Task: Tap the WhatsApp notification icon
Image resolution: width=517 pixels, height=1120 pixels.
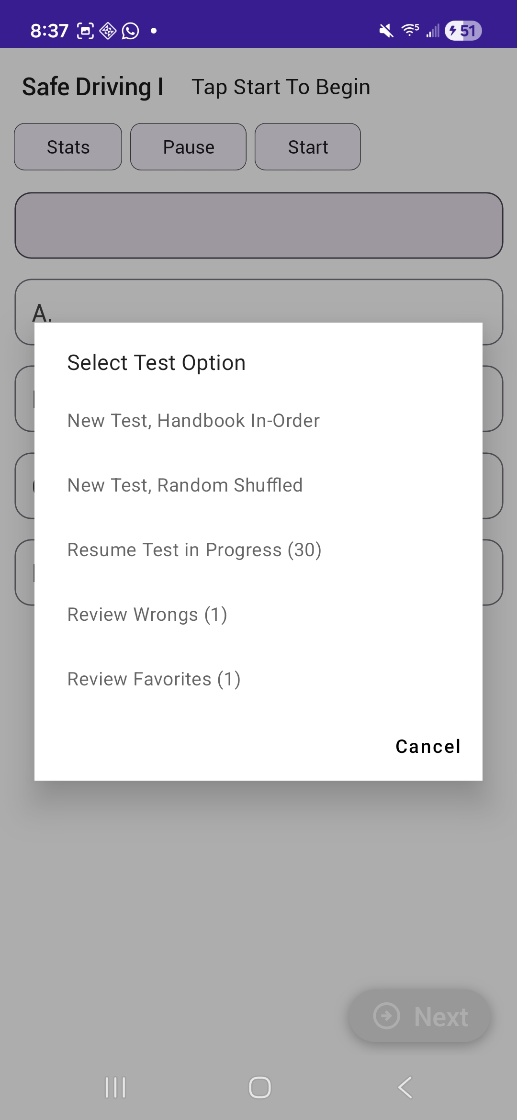Action: point(131,31)
